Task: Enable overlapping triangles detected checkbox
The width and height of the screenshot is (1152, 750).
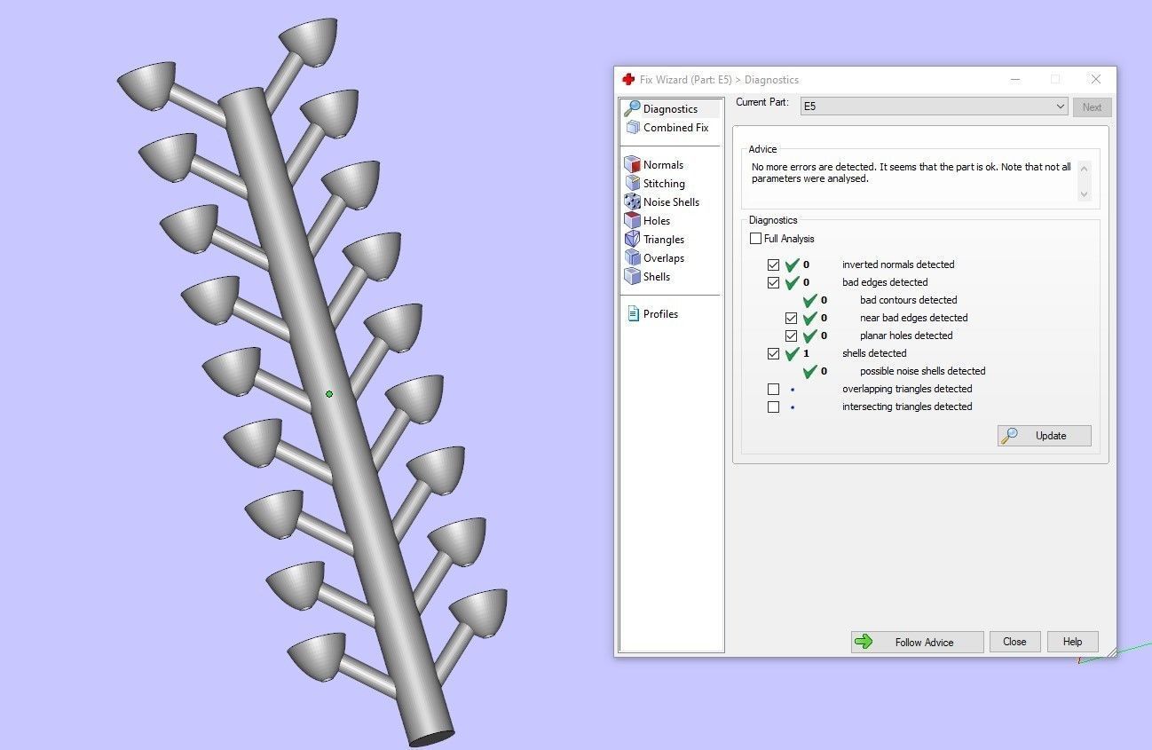Action: pyautogui.click(x=773, y=389)
